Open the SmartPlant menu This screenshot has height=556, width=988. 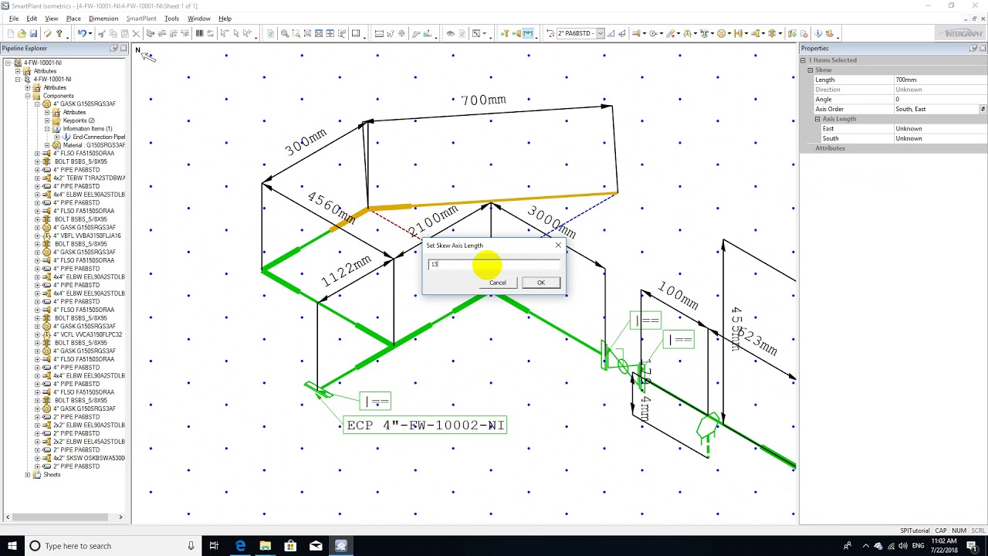(x=141, y=19)
